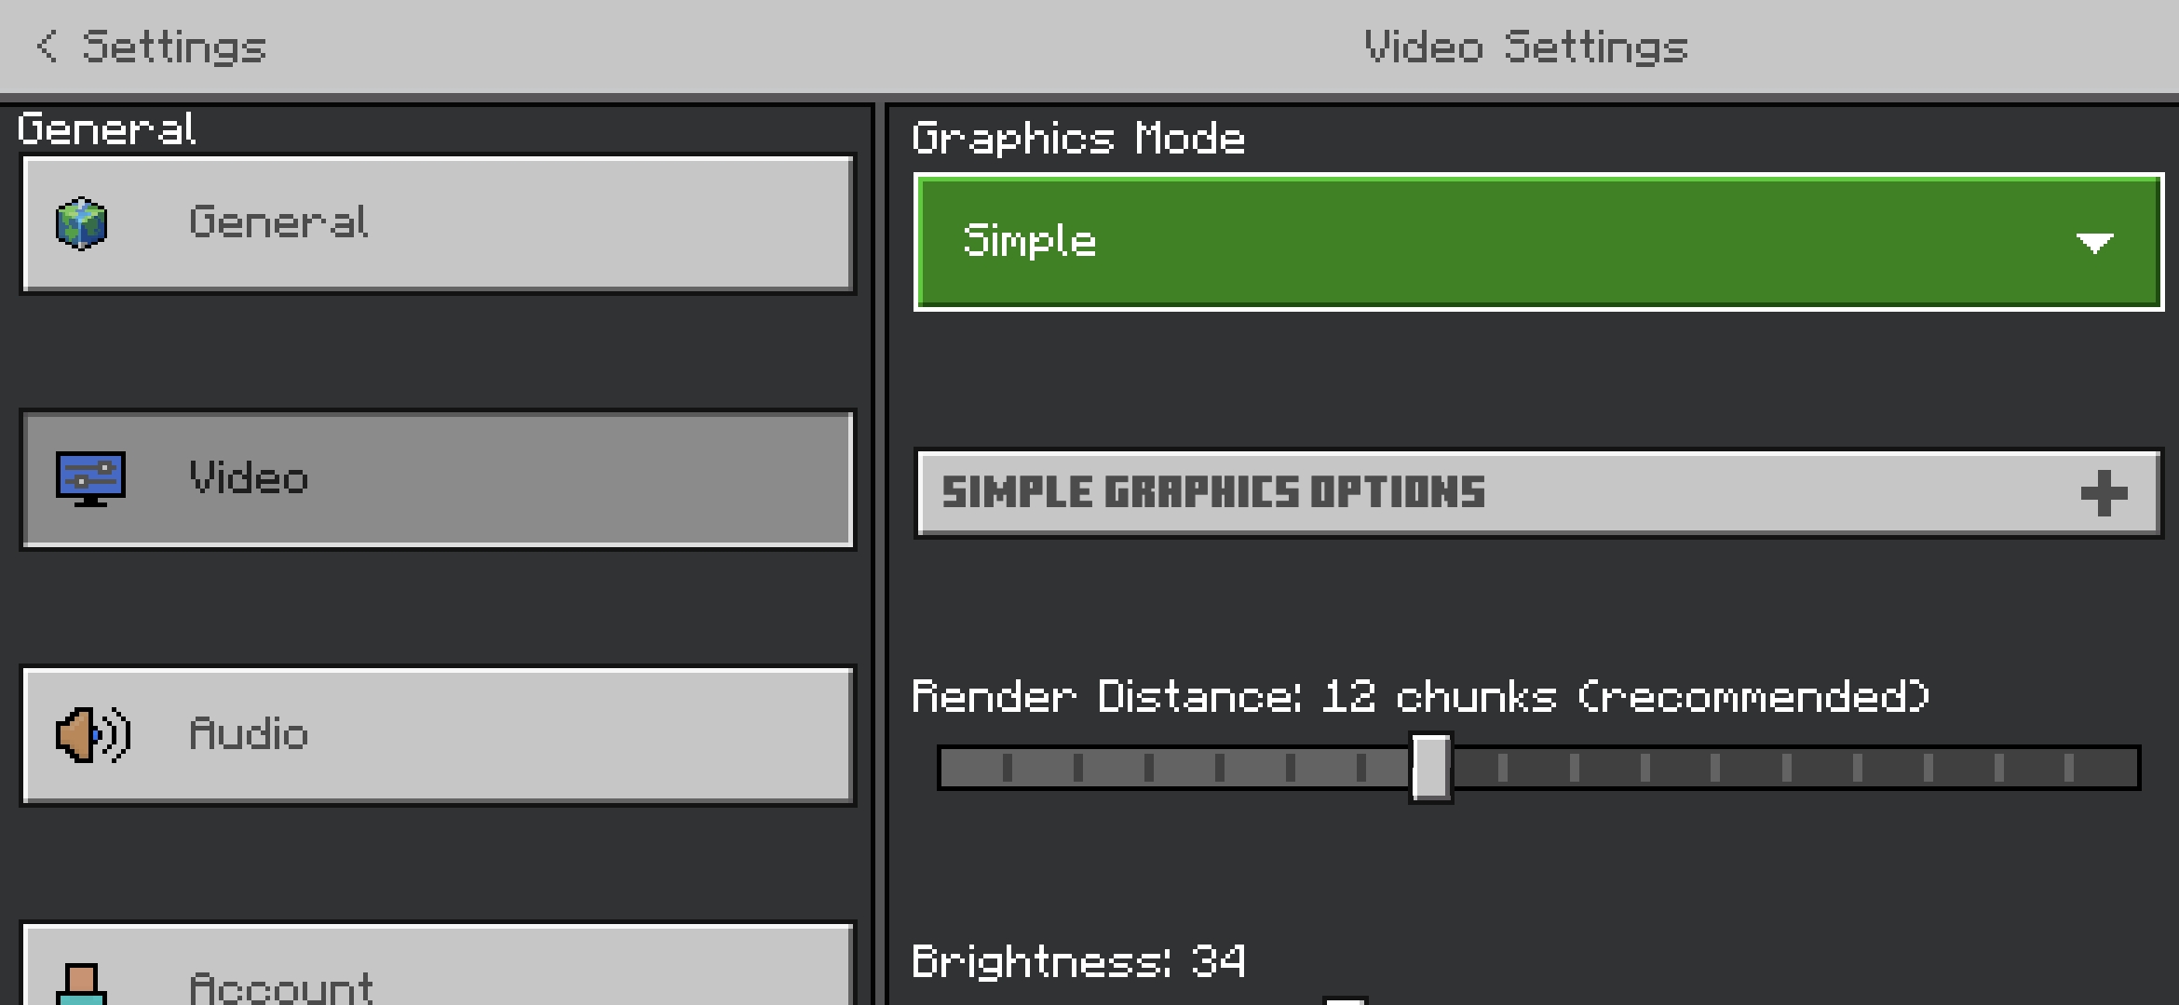The width and height of the screenshot is (2179, 1005).
Task: Open the General settings tab label
Action: click(x=278, y=223)
